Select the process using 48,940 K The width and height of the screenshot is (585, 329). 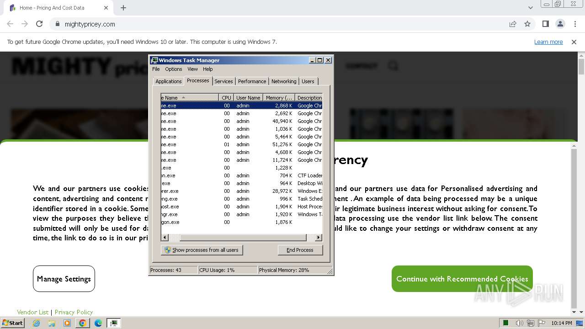[242, 121]
